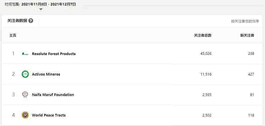The width and height of the screenshot is (265, 126).
Task: Click the Resolute Forest Products logo
Action: [25, 54]
